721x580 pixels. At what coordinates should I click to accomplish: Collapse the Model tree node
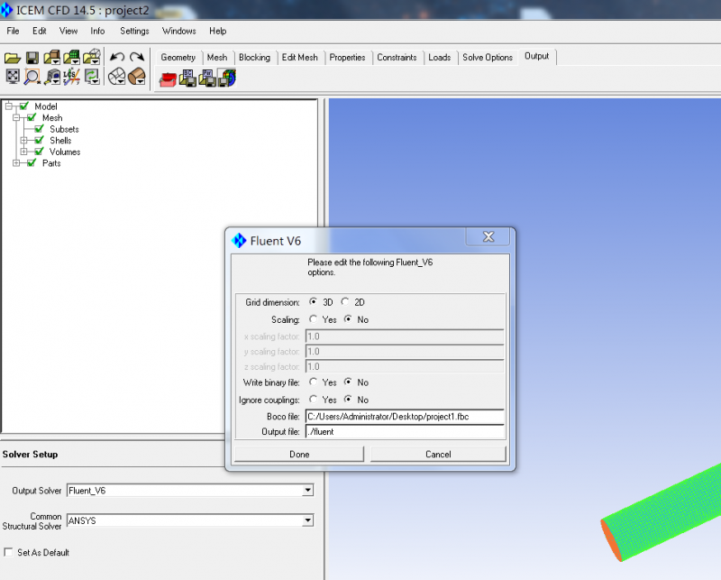[9, 106]
